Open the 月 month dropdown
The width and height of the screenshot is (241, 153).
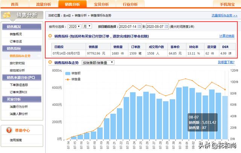click(87, 27)
